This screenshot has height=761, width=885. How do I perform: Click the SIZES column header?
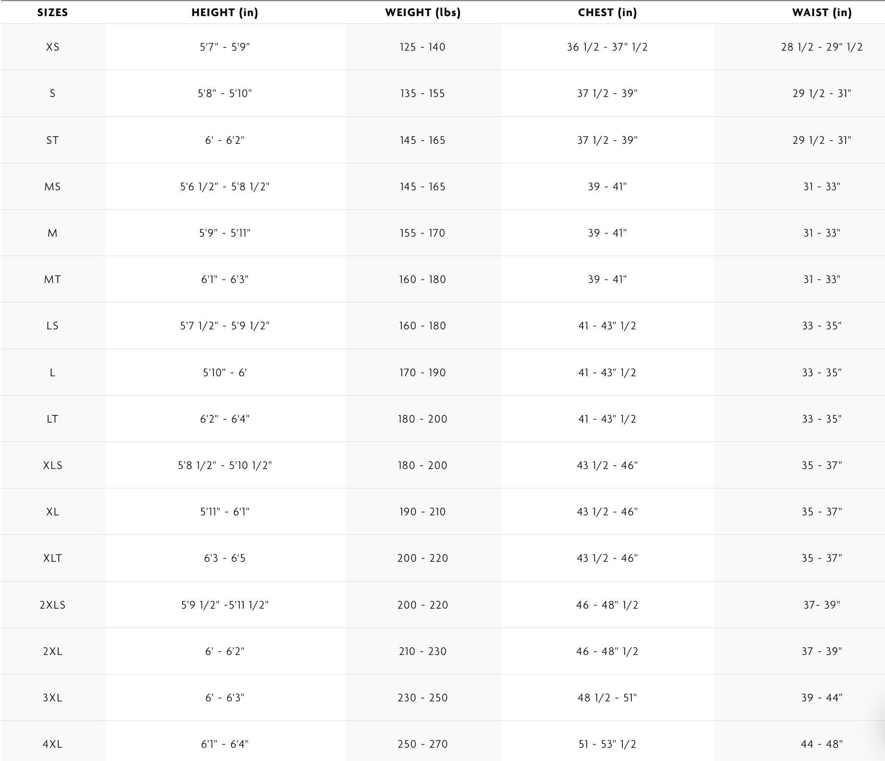[53, 13]
